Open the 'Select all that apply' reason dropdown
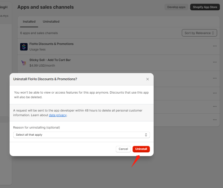 pos(81,135)
